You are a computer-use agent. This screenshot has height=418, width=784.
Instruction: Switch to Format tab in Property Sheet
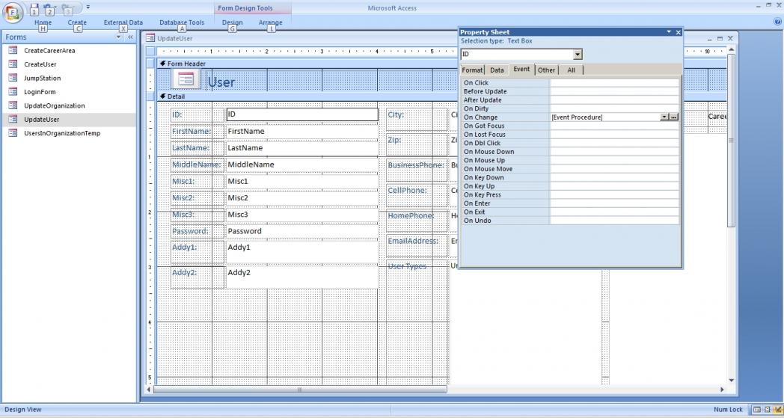472,70
